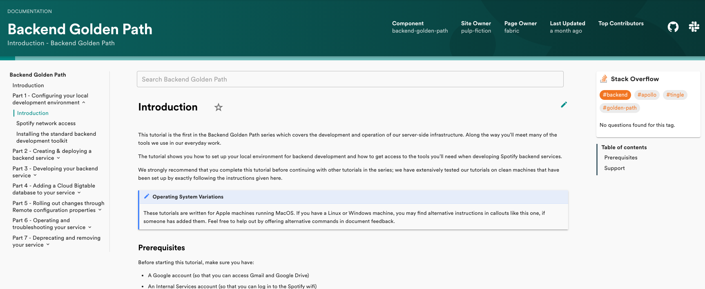This screenshot has height=289, width=705.
Task: Click the Introduction main heading
Action: coord(168,107)
